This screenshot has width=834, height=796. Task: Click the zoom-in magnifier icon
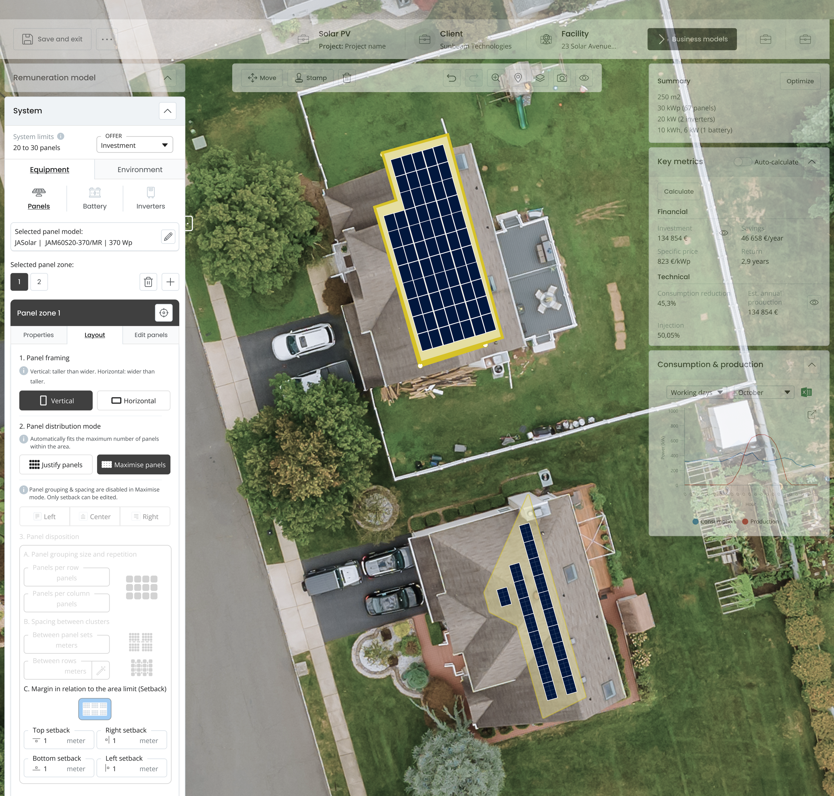(495, 78)
